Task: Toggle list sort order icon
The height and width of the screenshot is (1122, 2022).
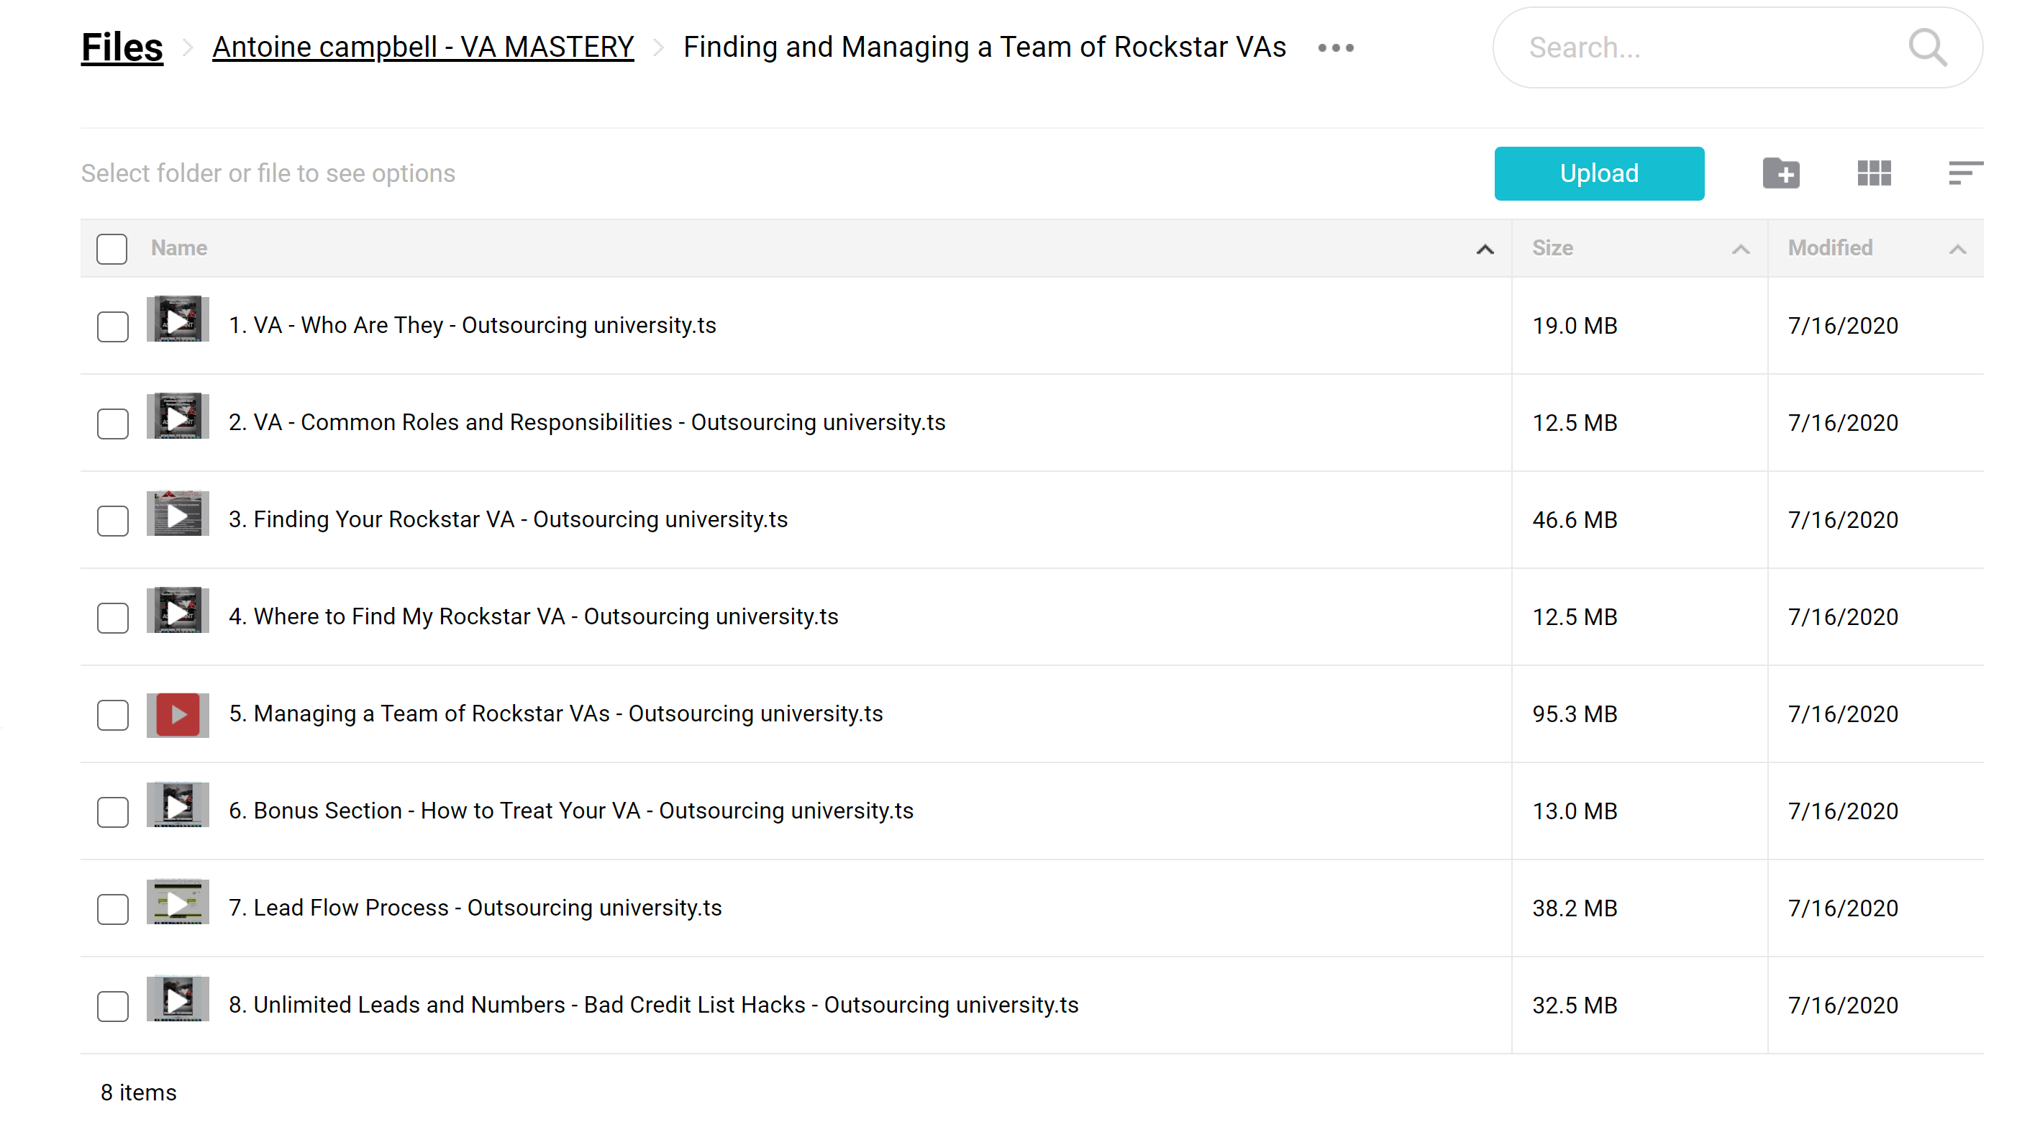Action: point(1965,171)
